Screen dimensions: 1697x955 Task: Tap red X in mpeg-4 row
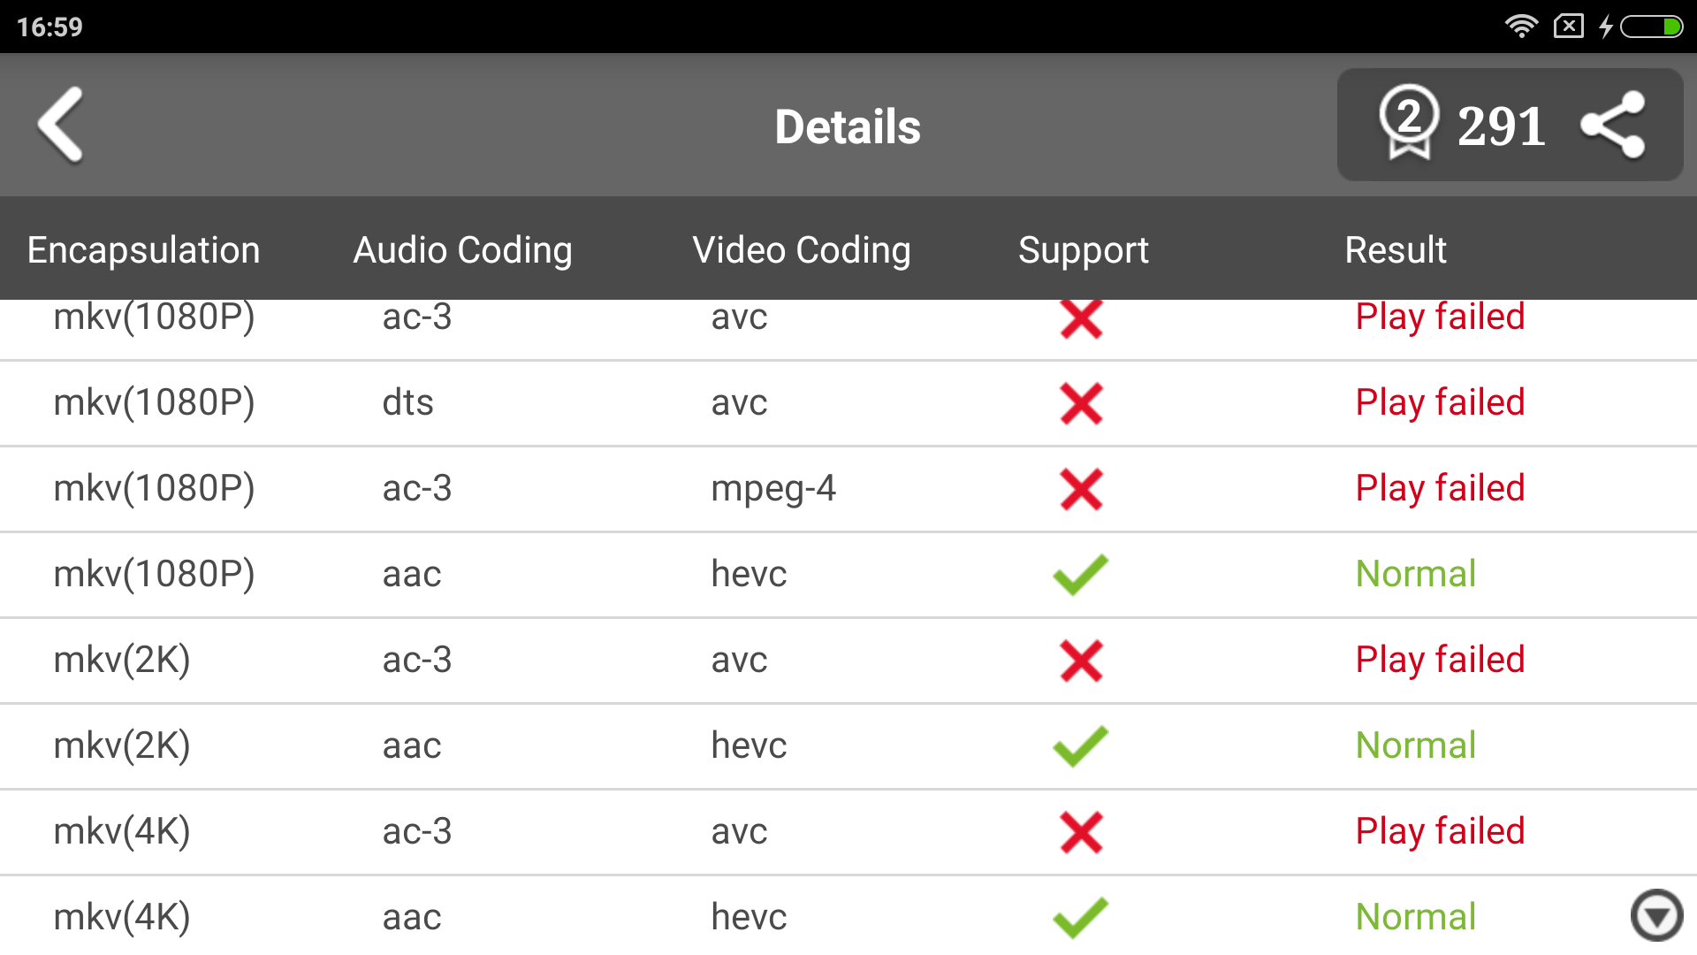click(x=1081, y=489)
